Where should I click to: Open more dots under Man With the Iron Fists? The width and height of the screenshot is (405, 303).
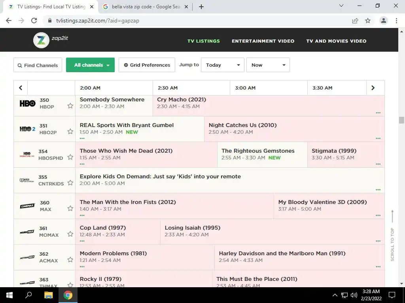(82, 215)
